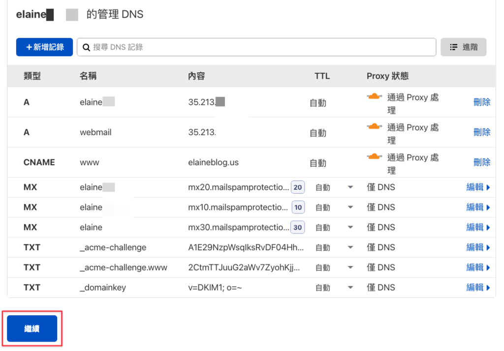Open the 進階 advanced options button
Viewport: 504px width, 351px height.
point(463,47)
